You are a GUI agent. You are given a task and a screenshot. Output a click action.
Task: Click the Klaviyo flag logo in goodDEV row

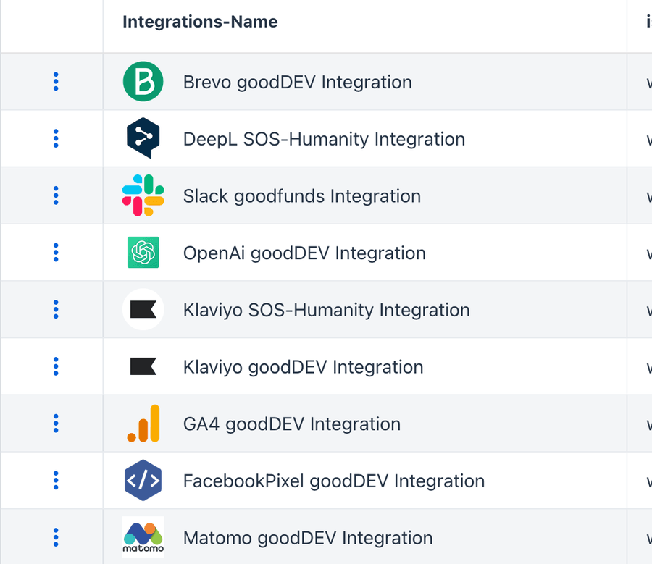[x=143, y=366]
